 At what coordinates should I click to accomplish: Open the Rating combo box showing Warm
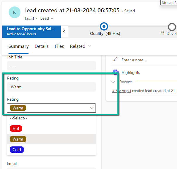[51, 108]
